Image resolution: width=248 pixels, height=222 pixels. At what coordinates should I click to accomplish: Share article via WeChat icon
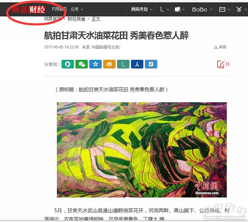(x=82, y=64)
